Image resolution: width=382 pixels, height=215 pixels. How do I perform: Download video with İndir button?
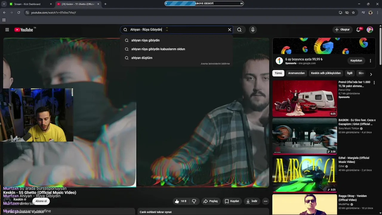click(x=252, y=201)
